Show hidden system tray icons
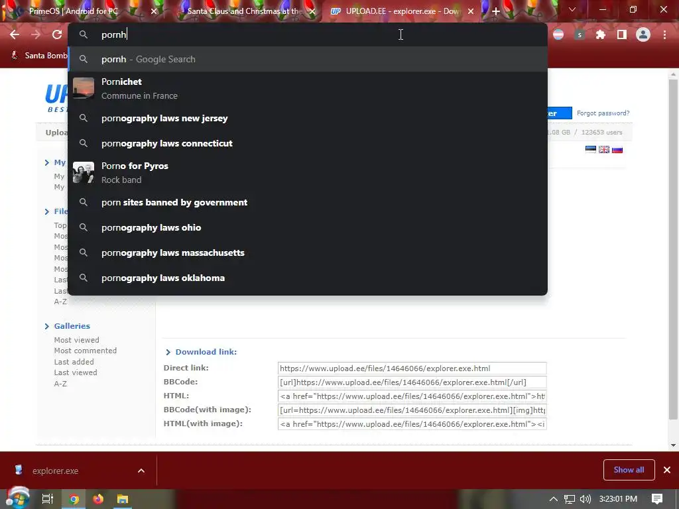The width and height of the screenshot is (679, 509). 553,499
